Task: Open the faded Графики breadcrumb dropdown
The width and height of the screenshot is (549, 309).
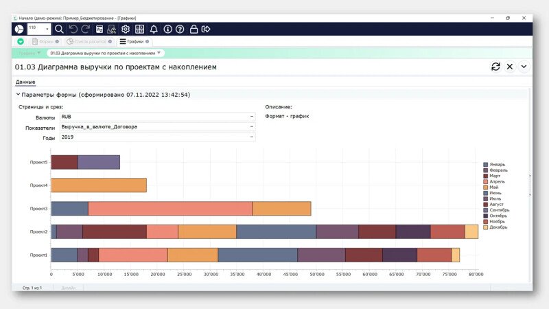Action: (x=30, y=54)
